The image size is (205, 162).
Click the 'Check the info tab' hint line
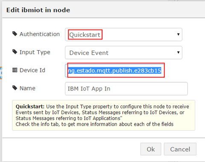tap(94, 124)
